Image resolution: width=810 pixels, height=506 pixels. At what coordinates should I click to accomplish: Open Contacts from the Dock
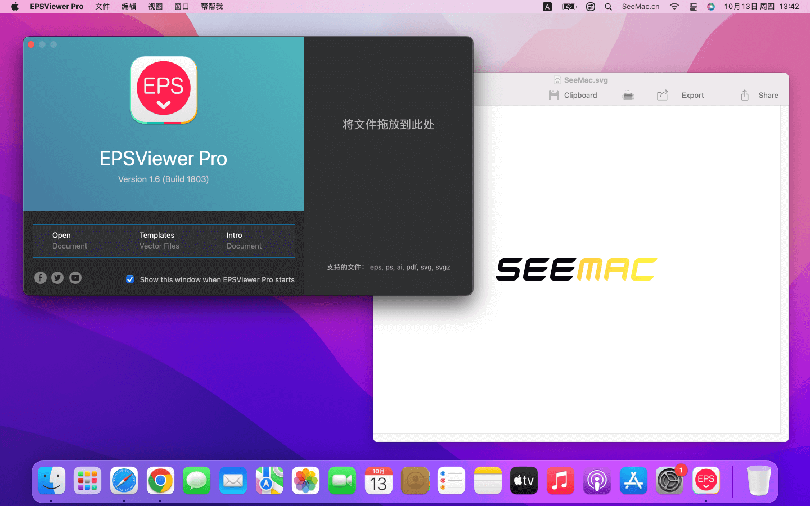pyautogui.click(x=415, y=481)
